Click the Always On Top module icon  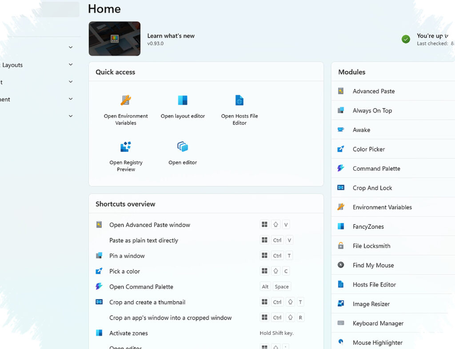[x=341, y=110]
